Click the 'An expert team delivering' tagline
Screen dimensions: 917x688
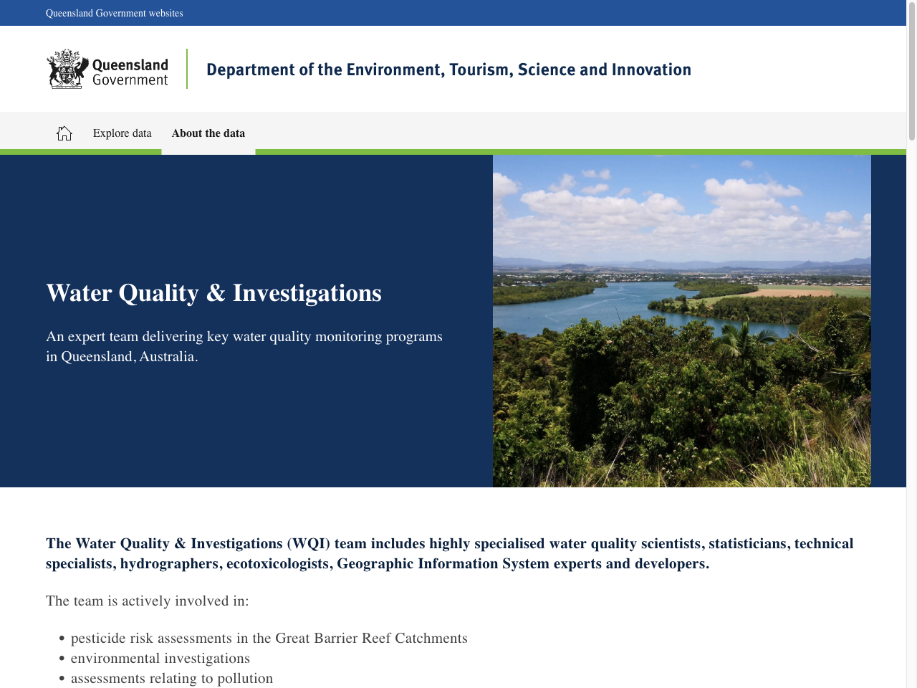pos(244,346)
